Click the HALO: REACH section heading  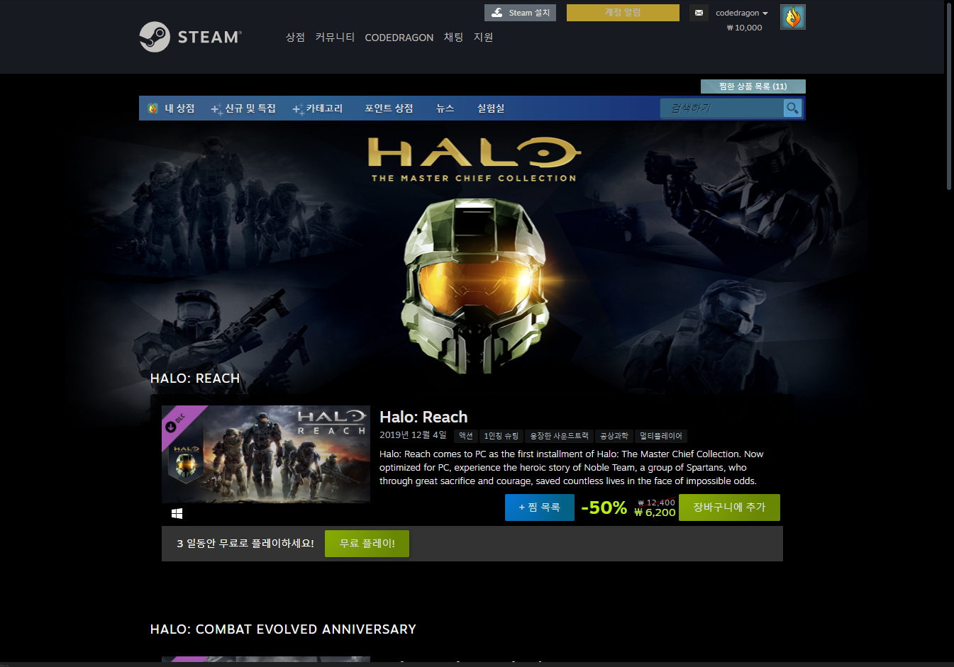coord(195,379)
